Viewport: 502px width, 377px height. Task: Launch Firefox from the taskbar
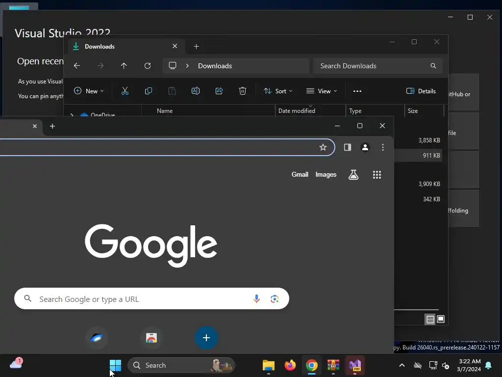pos(290,365)
